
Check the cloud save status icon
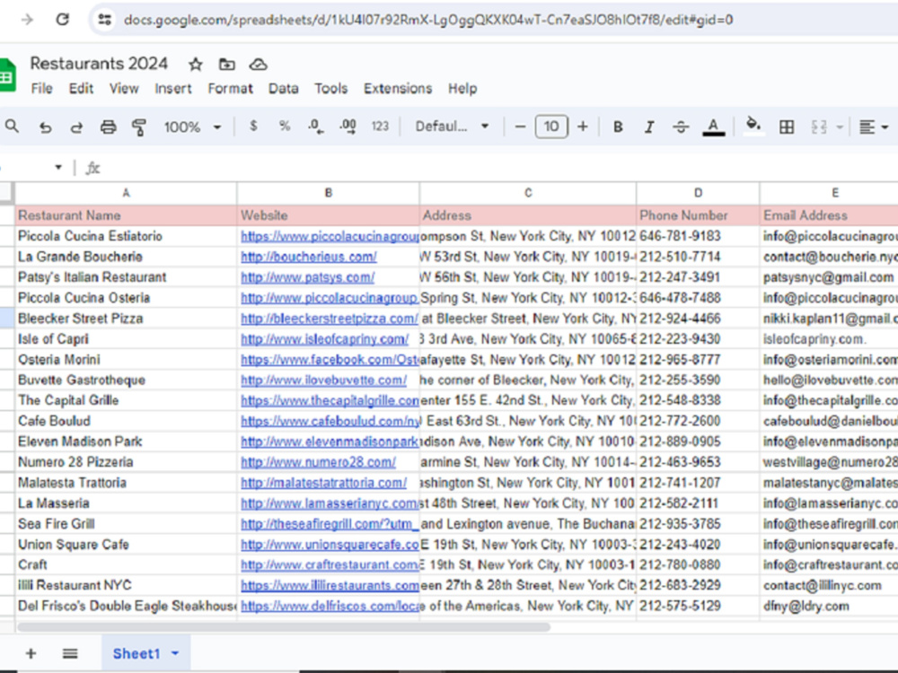tap(259, 64)
